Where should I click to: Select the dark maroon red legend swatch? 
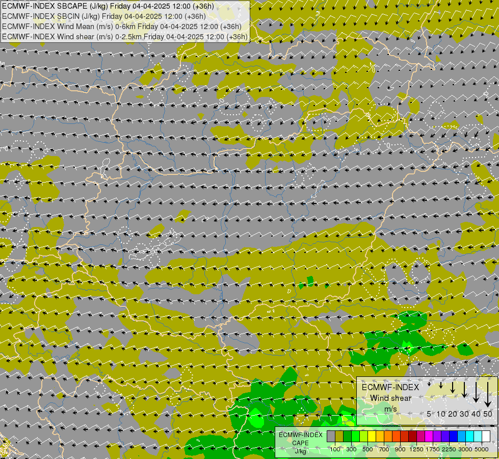click(x=413, y=436)
